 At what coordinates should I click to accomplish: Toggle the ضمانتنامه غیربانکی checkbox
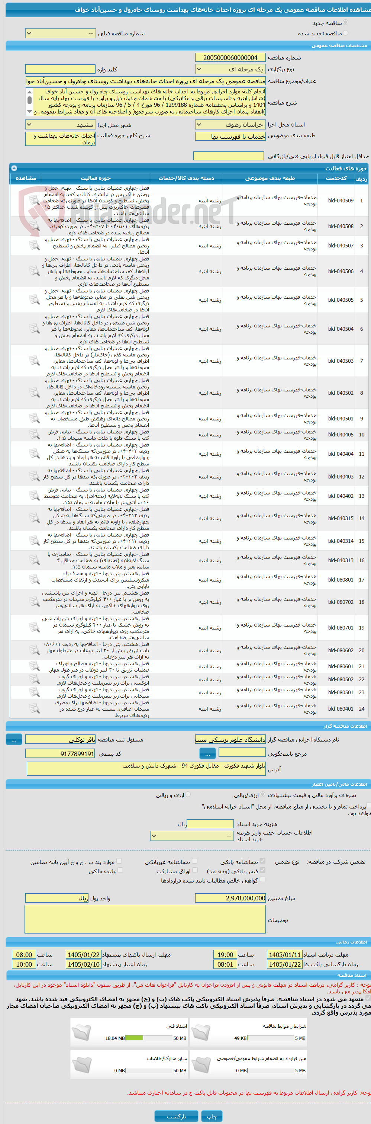pos(194,861)
